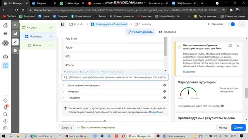
Task: Click info icon beside Поведение
Action: (x=164, y=98)
